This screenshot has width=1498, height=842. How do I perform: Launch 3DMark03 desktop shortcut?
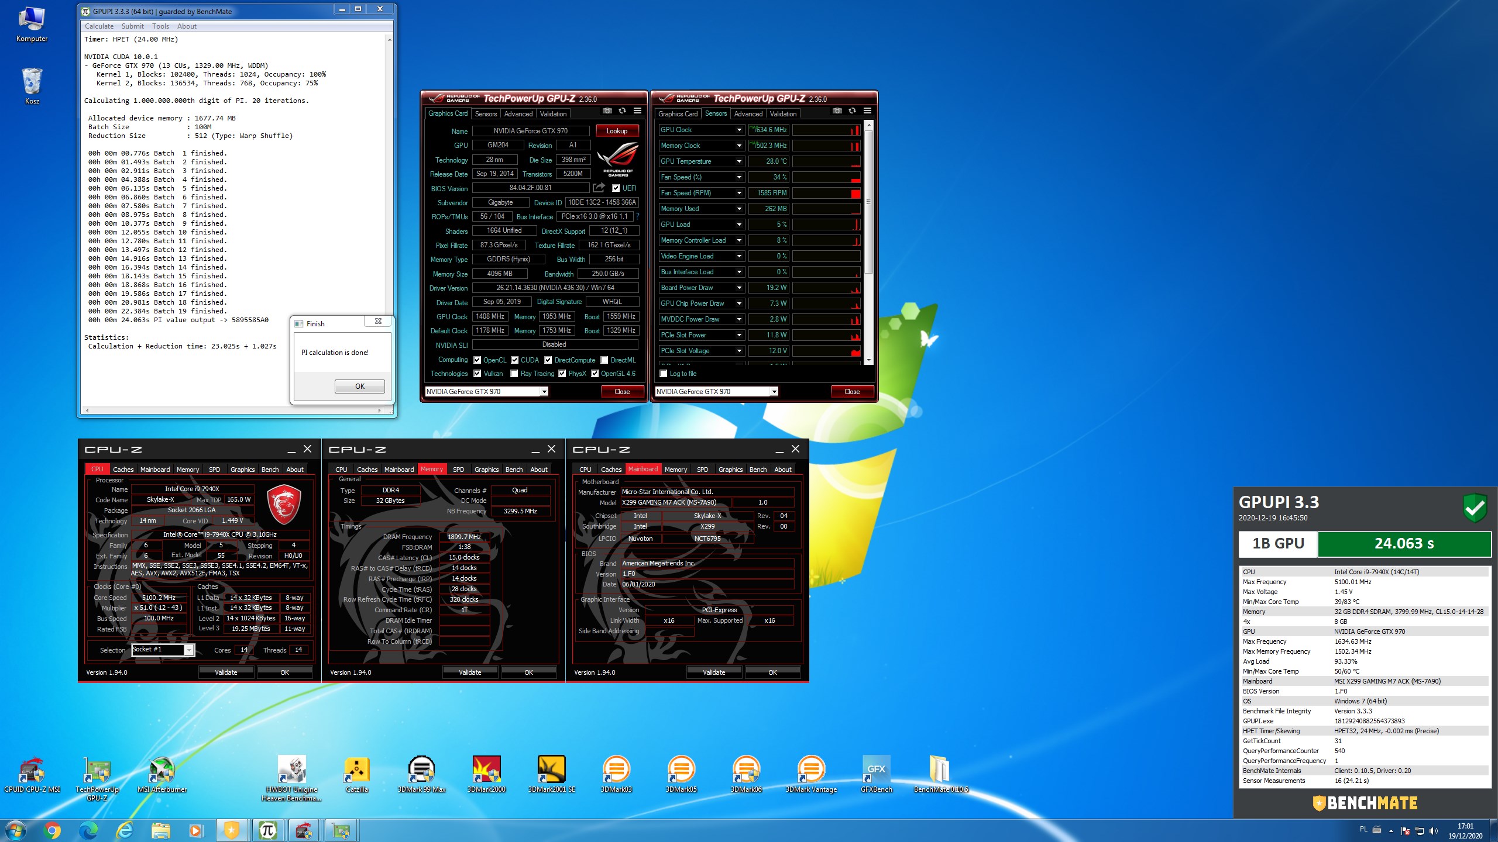(x=616, y=775)
